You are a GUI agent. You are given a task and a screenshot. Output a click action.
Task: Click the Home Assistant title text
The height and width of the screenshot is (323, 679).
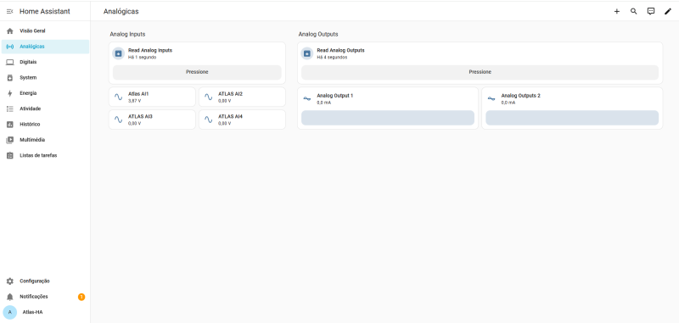tap(45, 11)
